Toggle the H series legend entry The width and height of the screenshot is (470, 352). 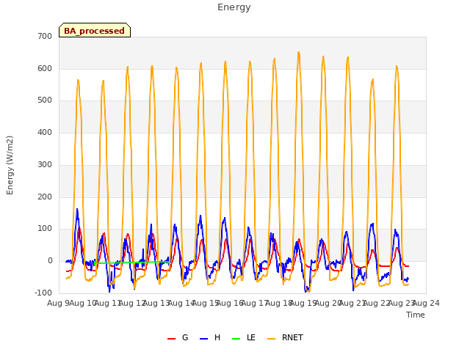click(x=210, y=337)
